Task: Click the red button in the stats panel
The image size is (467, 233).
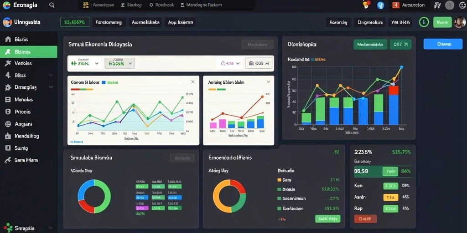Action: [365, 219]
